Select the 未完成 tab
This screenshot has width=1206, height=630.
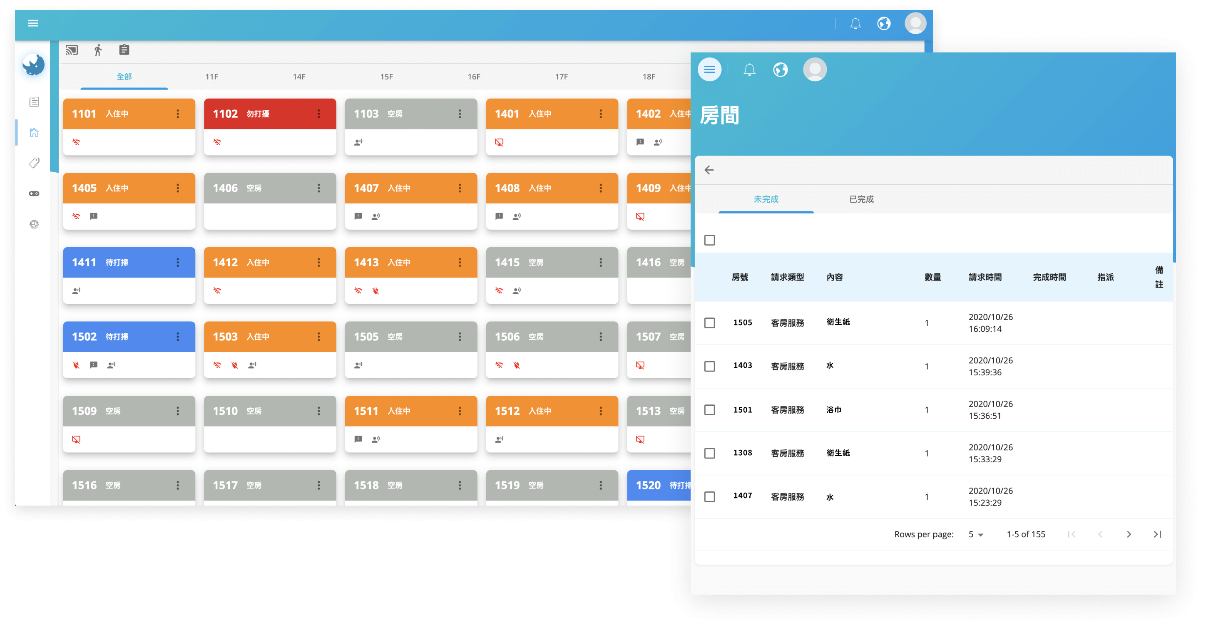click(766, 199)
